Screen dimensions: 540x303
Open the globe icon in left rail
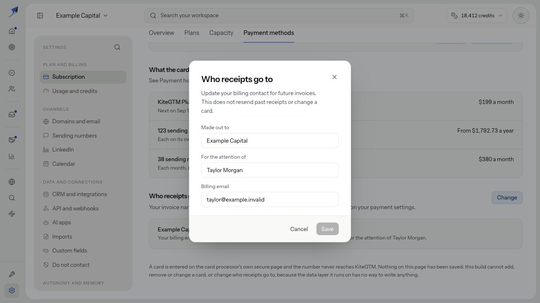pos(12,182)
